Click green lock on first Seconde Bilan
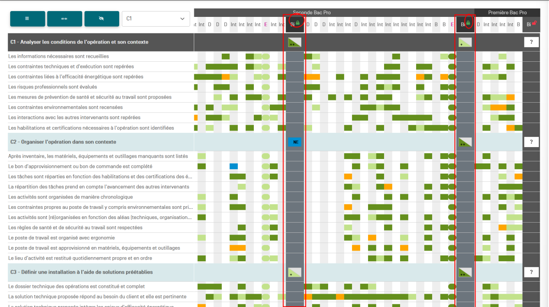This screenshot has width=549, height=307. (298, 22)
